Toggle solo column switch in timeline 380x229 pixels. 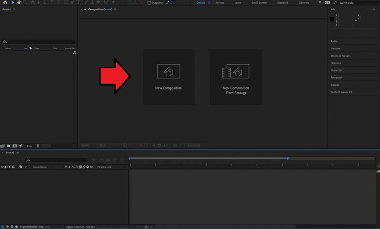point(9,167)
